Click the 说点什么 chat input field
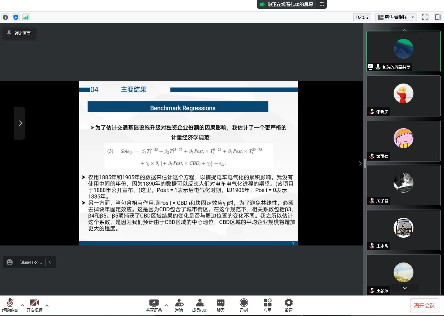This screenshot has height=316, width=444. tap(31, 262)
